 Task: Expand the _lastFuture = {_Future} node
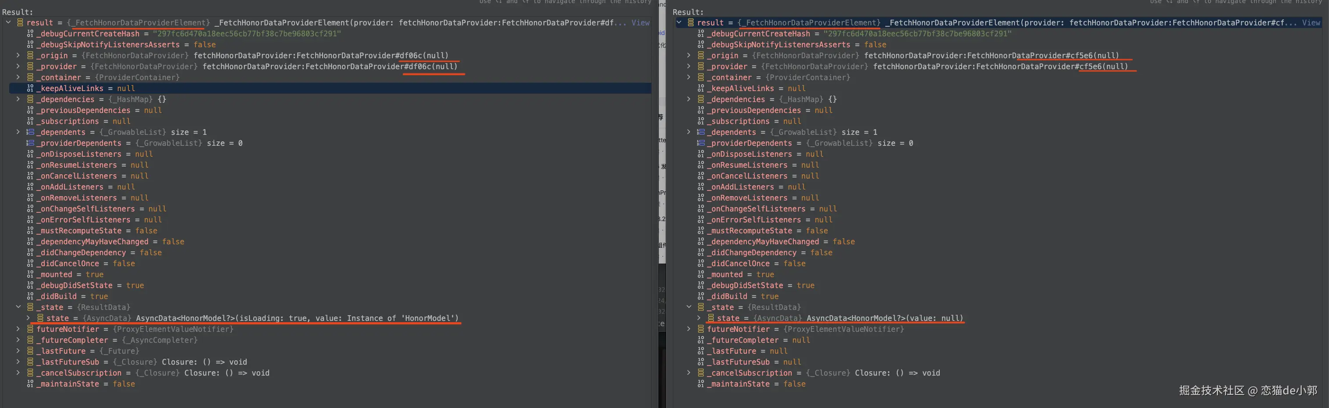pos(18,352)
